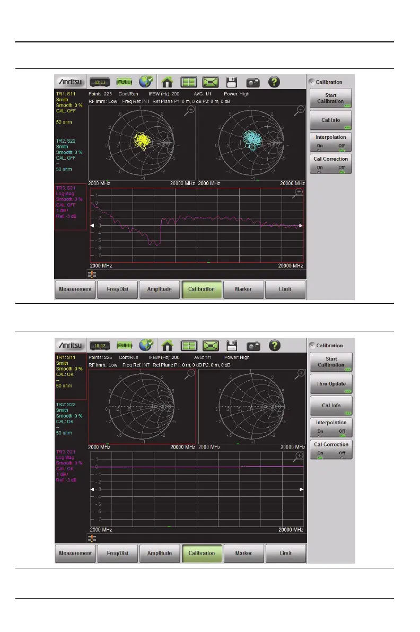Click GPS globe icon in 18:11 screen

tap(146, 82)
